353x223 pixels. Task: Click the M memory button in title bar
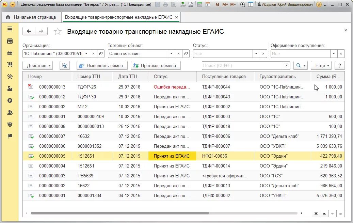click(x=217, y=4)
